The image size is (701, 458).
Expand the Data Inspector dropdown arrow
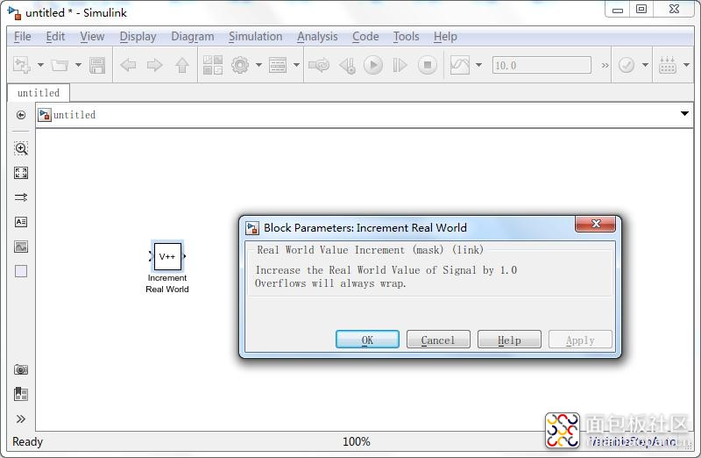point(478,65)
